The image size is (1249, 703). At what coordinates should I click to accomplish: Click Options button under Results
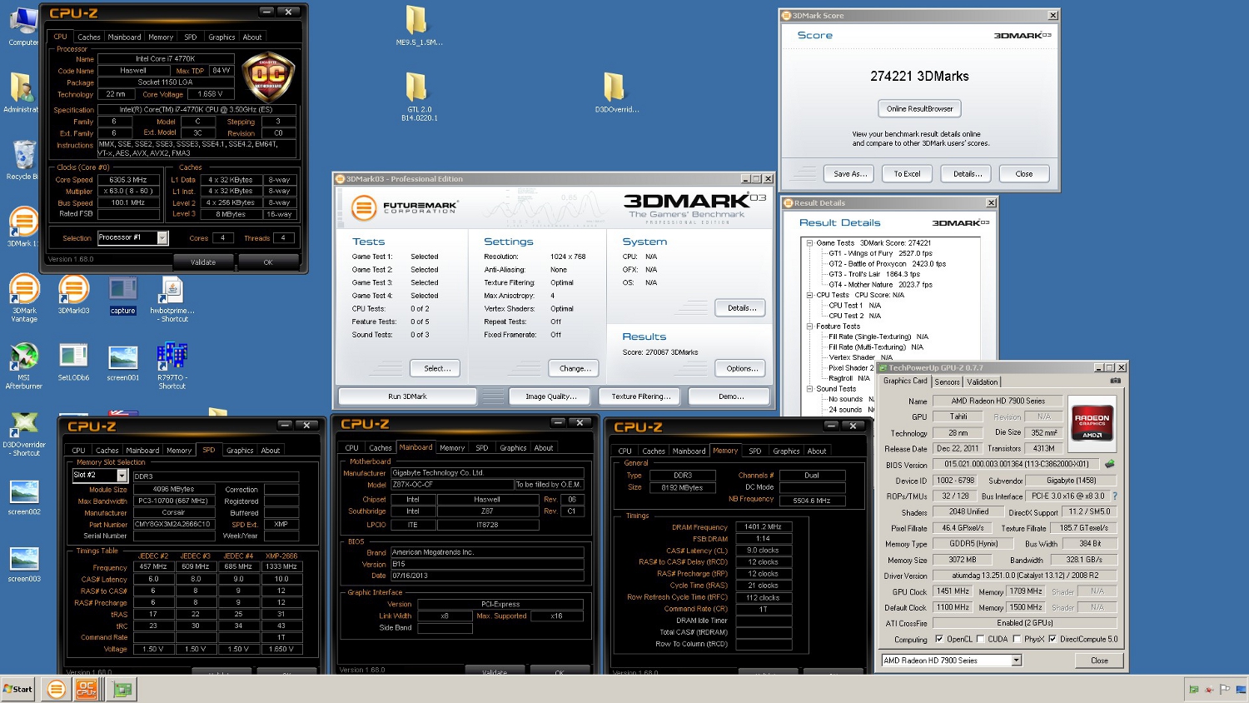pos(740,368)
